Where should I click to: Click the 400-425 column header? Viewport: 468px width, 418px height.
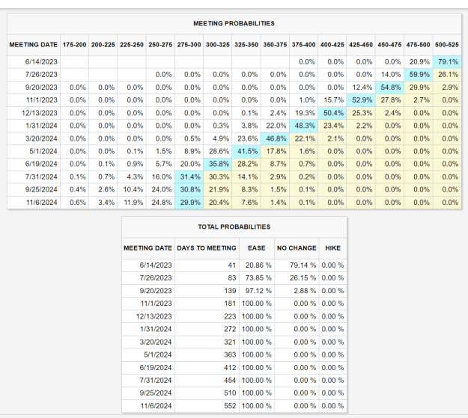(332, 45)
